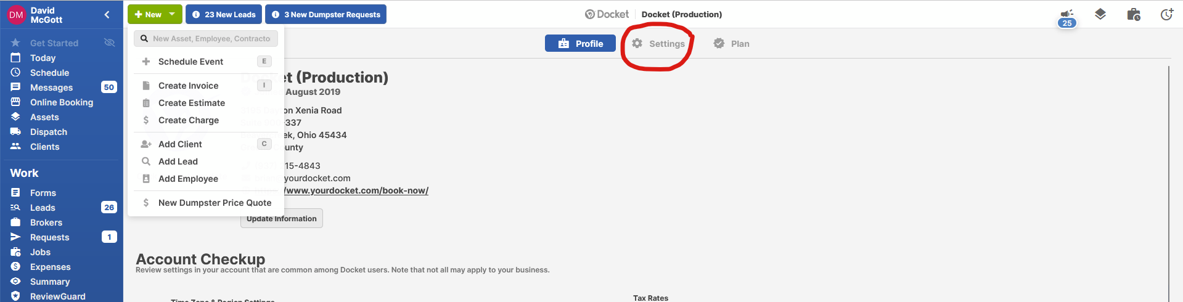Click the add time clock icon
The width and height of the screenshot is (1183, 302).
(1166, 14)
